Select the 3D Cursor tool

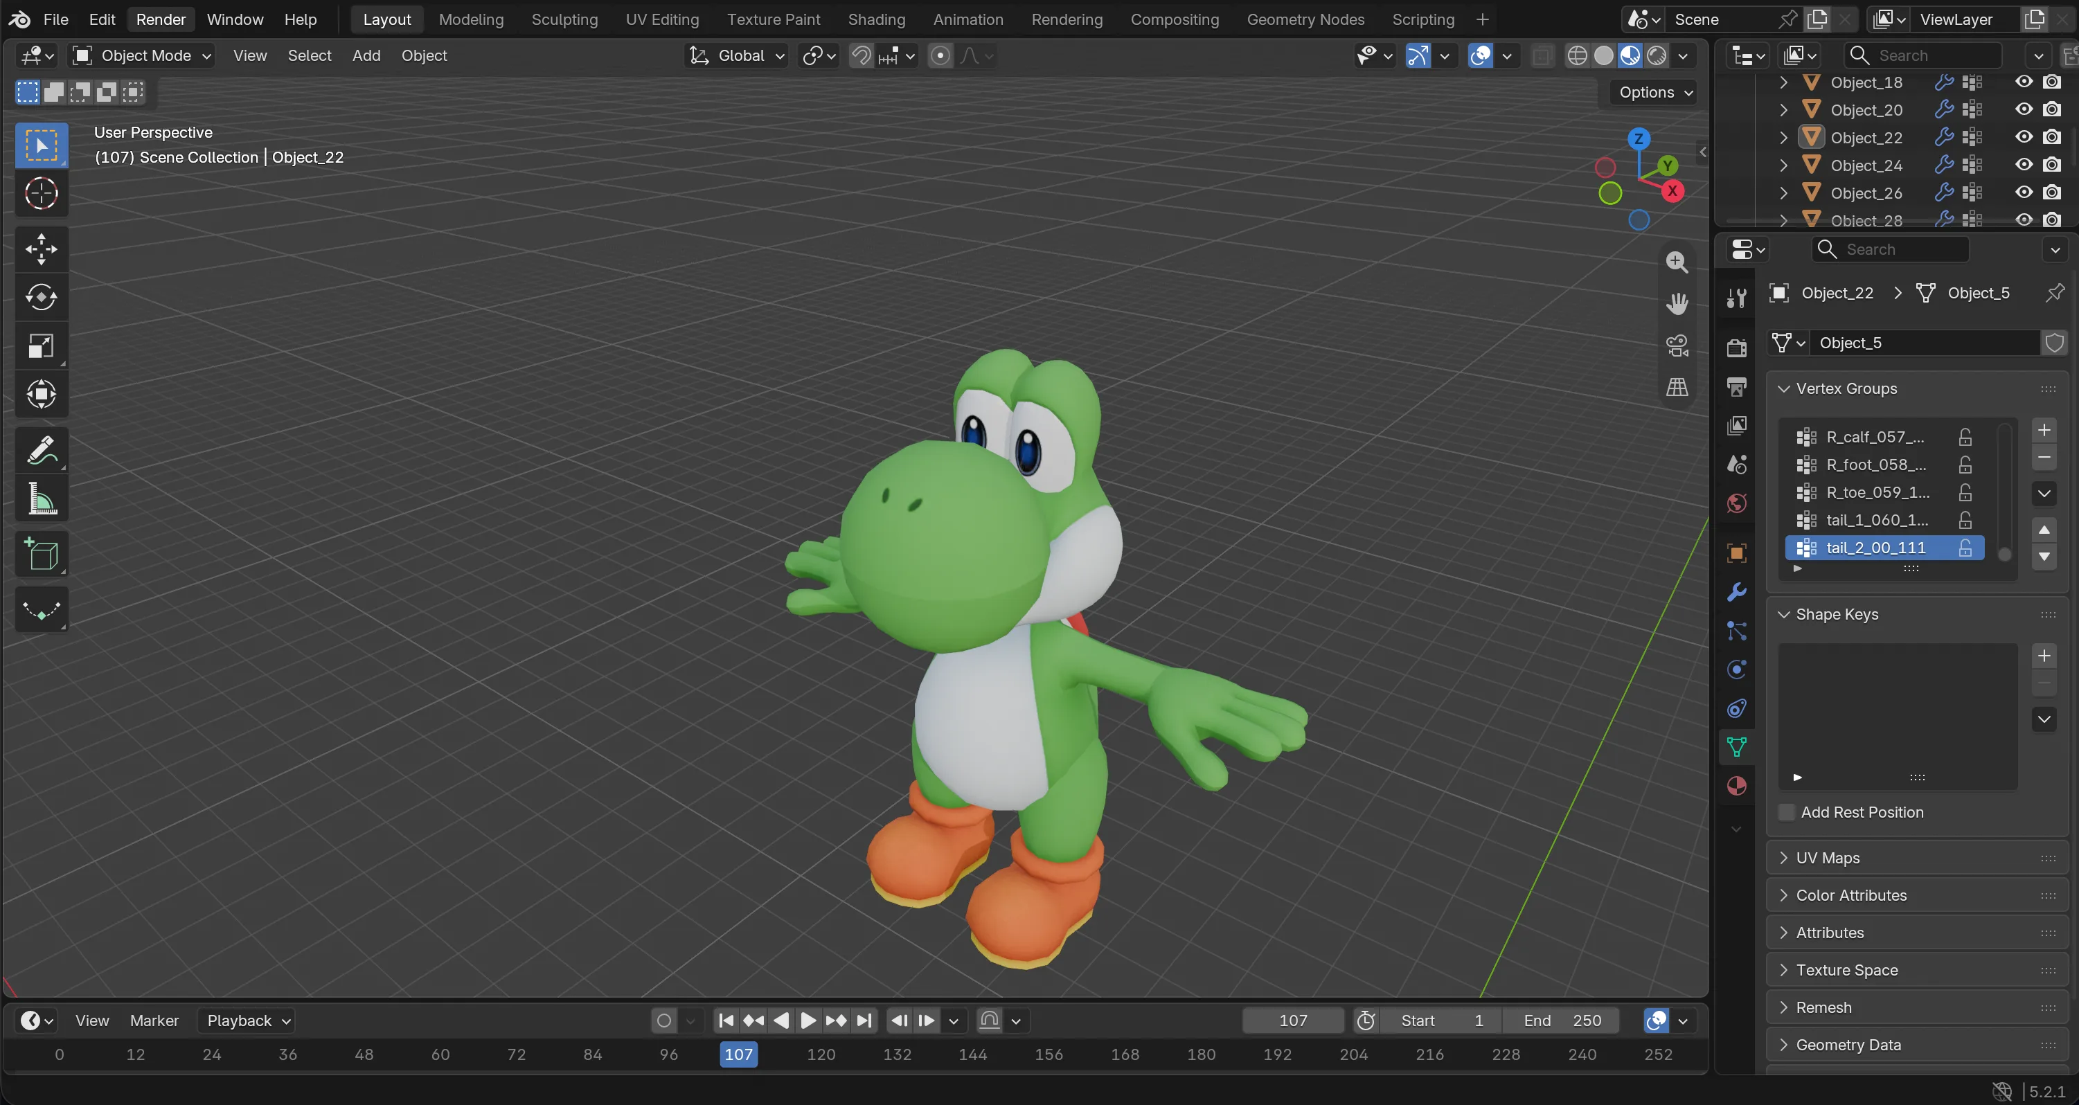[41, 194]
